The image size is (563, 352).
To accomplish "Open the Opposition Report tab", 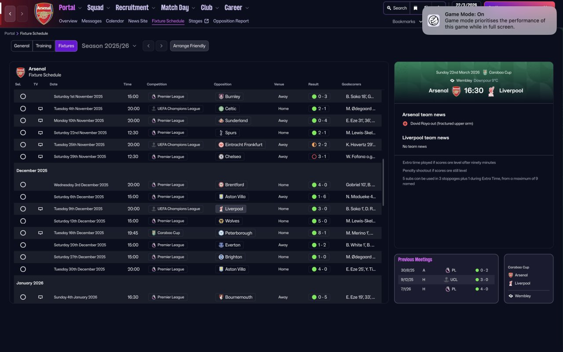I will (x=231, y=21).
